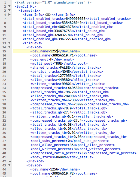Click the value 334676753 in total_bound_mb
The height and width of the screenshot is (177, 140).
63,31
